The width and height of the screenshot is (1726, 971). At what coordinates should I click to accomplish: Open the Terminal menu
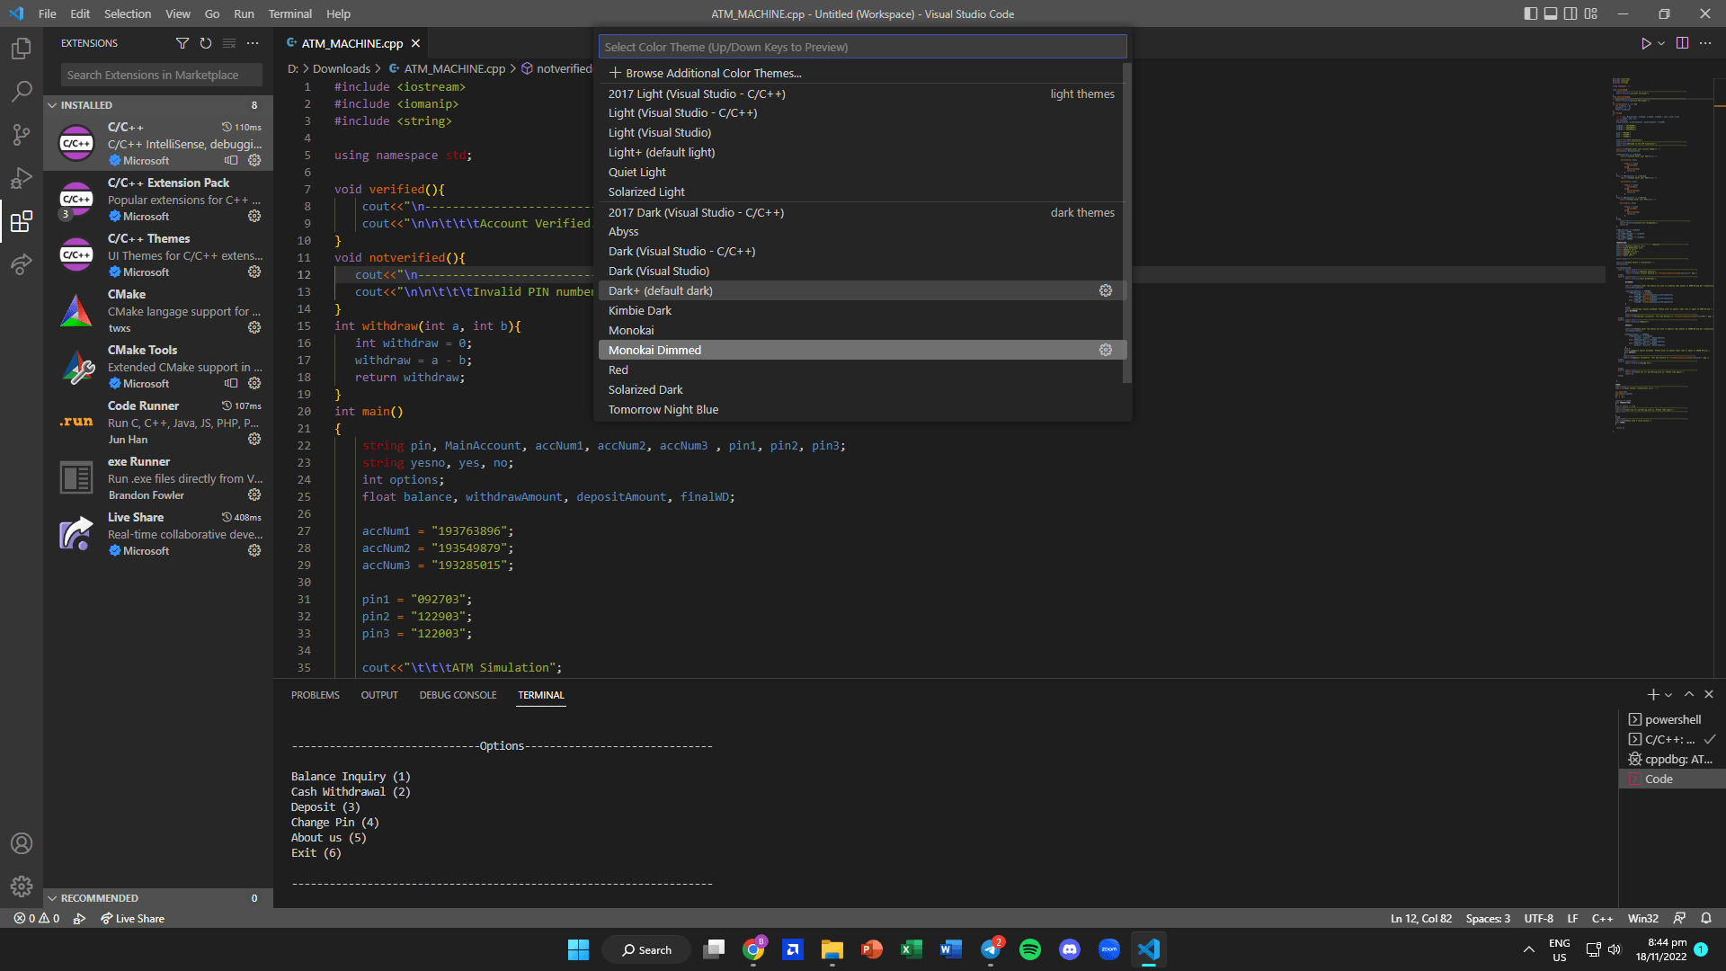click(289, 13)
